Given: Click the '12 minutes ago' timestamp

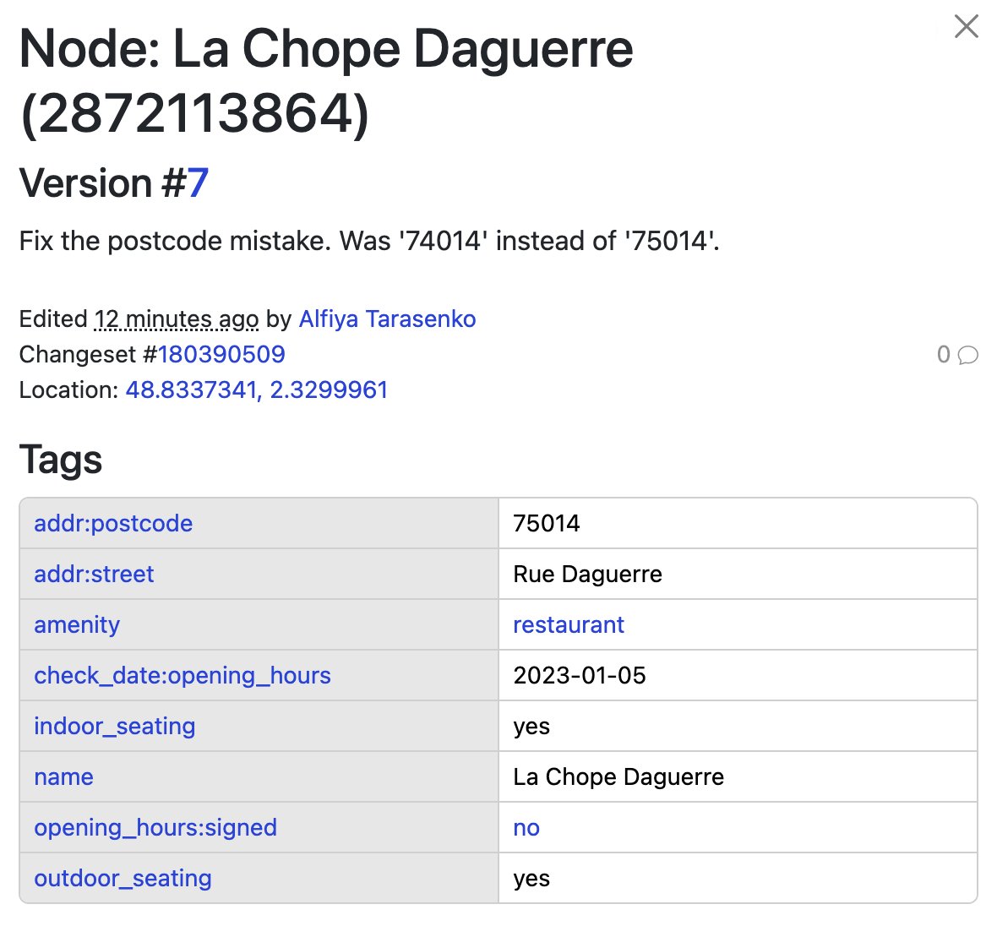Looking at the screenshot, I should (177, 319).
